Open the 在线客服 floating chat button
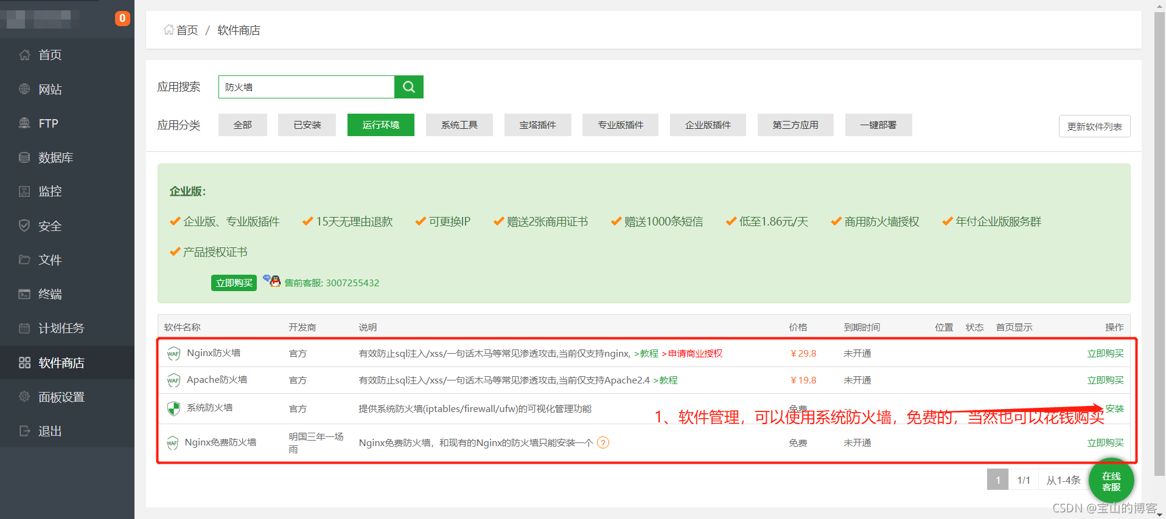This screenshot has height=519, width=1166. coord(1111,481)
